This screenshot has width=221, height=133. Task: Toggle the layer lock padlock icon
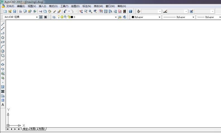[x=69, y=17]
